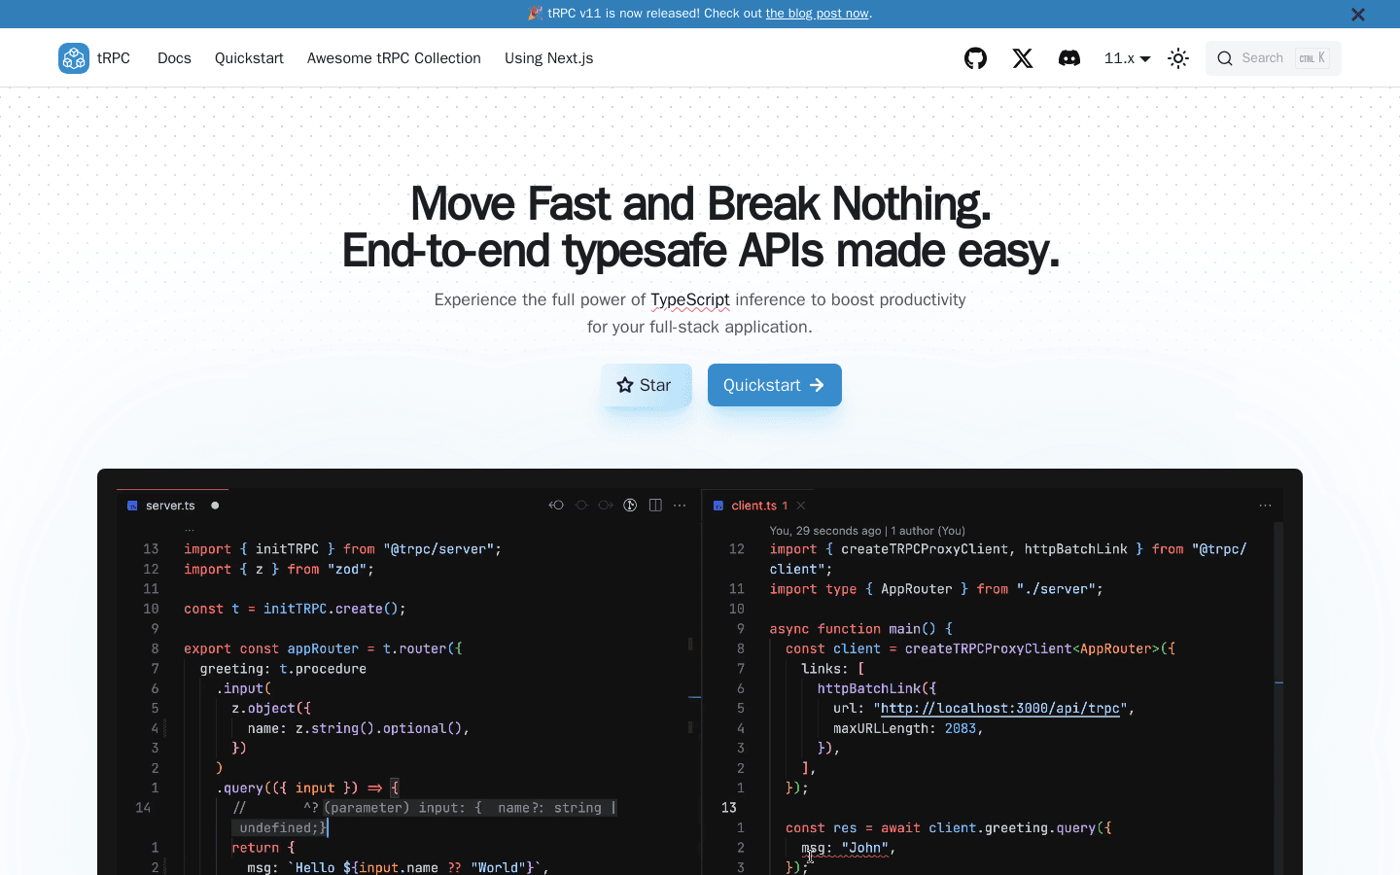Open the X (Twitter) icon in navbar
Image resolution: width=1400 pixels, height=875 pixels.
tap(1022, 58)
